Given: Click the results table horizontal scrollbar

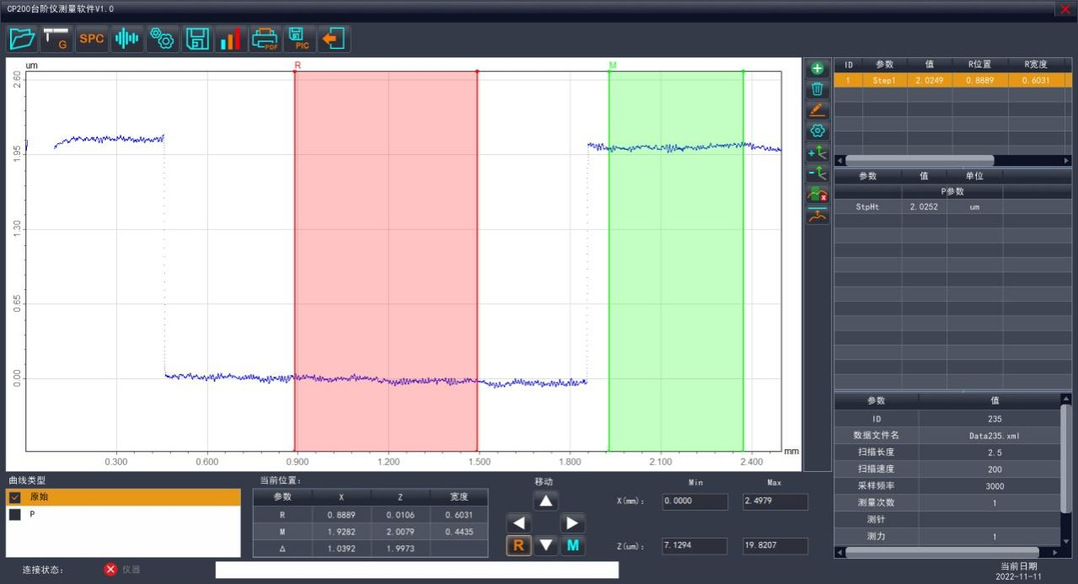Looking at the screenshot, I should 919,160.
